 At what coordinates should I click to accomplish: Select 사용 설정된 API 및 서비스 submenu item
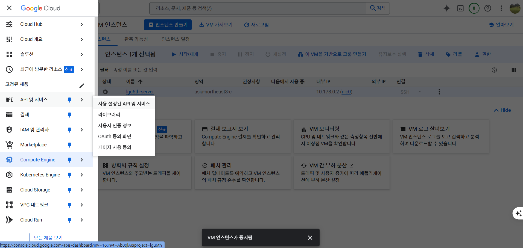tap(124, 104)
